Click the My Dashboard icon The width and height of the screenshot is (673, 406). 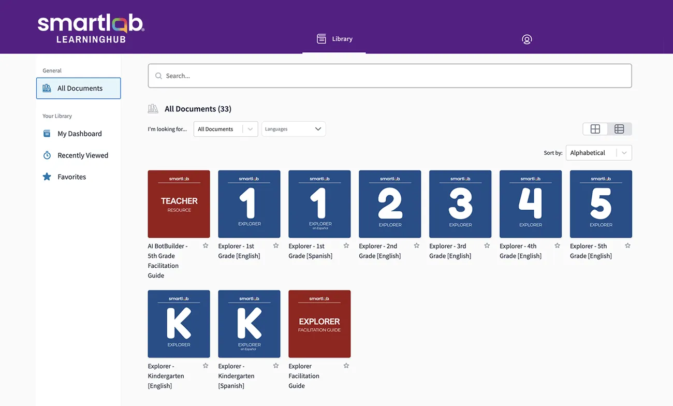coord(47,134)
